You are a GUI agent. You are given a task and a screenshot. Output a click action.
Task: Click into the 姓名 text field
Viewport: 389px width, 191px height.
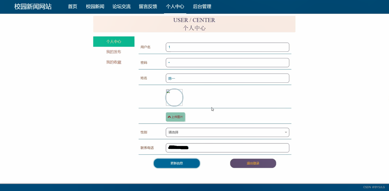point(227,78)
